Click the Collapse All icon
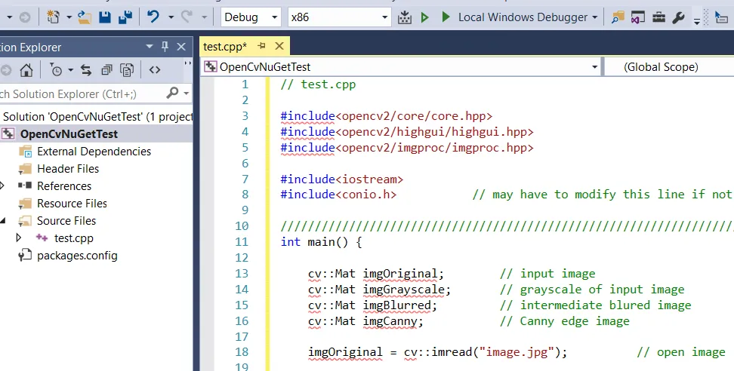Viewport: 734px width, 371px height. click(106, 70)
